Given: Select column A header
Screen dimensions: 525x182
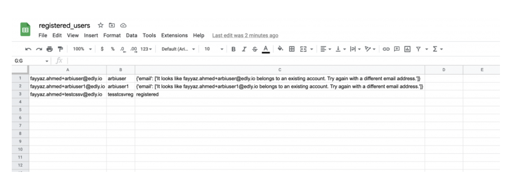Looking at the screenshot, I should 68,70.
